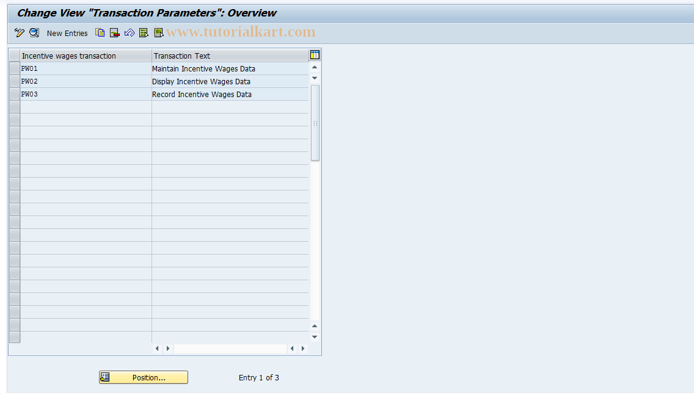Click the Details magnifier icon

tap(34, 33)
